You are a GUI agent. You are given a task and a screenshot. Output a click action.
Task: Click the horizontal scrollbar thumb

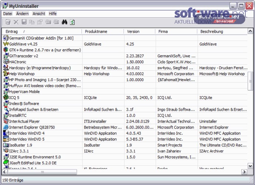tap(42, 172)
